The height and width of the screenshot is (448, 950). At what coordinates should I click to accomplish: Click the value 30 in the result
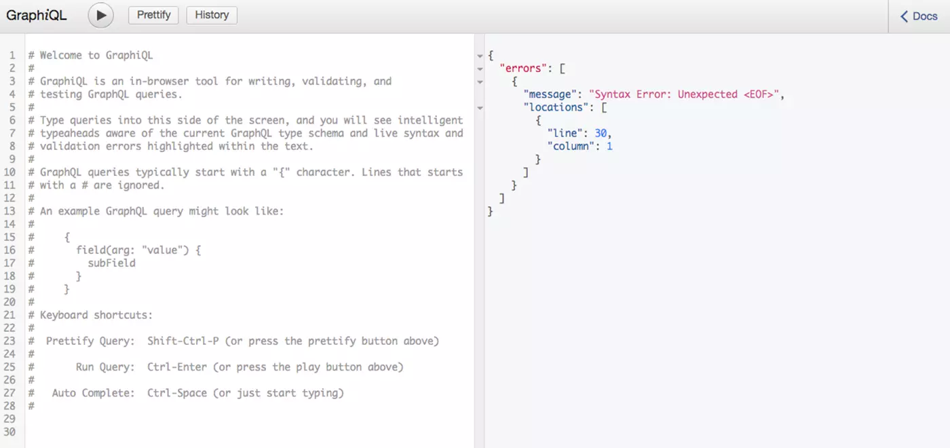[x=601, y=133]
